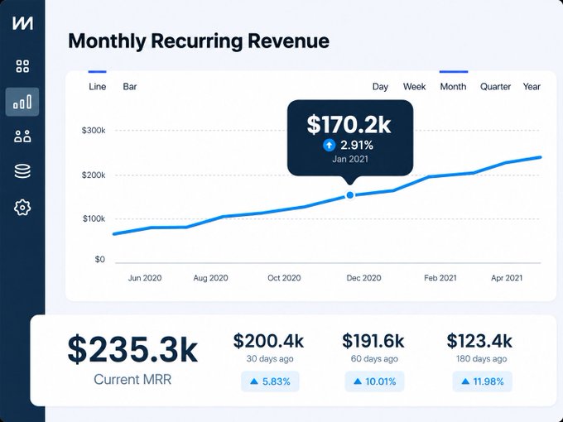Click the up-arrow icon in tooltip
Image resolution: width=563 pixels, height=422 pixels.
(329, 146)
